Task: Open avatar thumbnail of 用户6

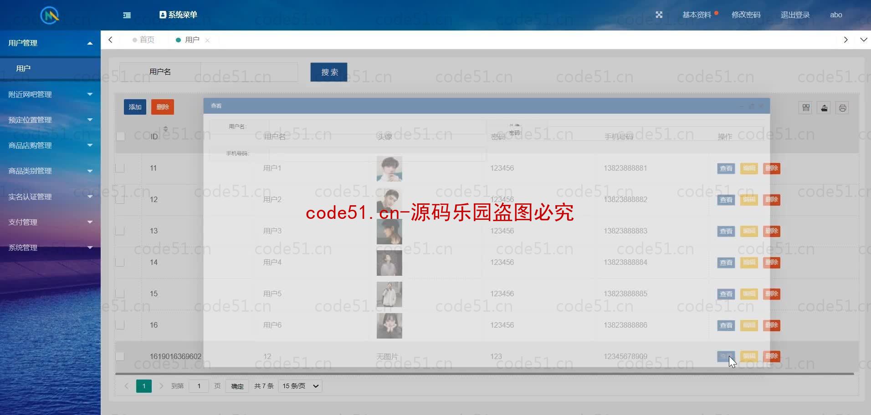Action: point(389,326)
